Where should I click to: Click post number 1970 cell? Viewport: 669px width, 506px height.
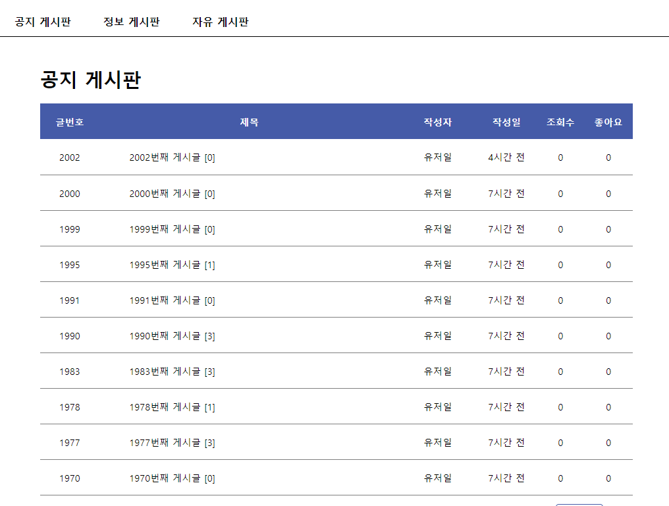70,478
